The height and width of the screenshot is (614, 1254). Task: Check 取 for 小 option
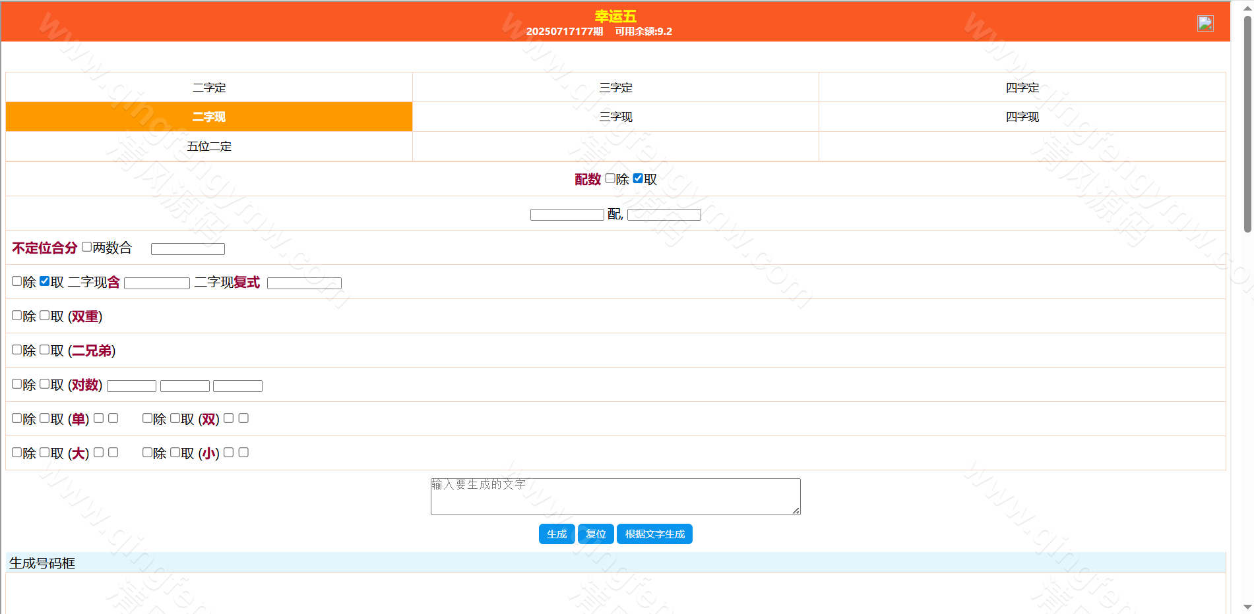(175, 453)
